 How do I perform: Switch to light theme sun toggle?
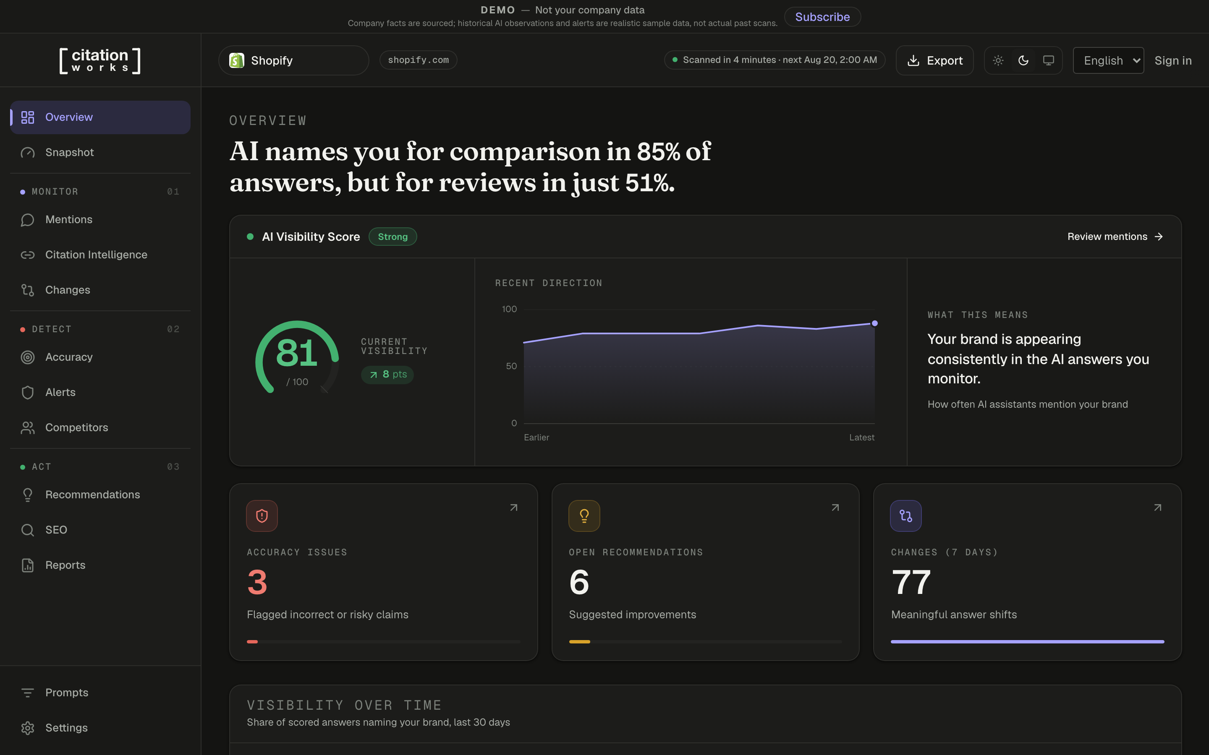point(998,60)
